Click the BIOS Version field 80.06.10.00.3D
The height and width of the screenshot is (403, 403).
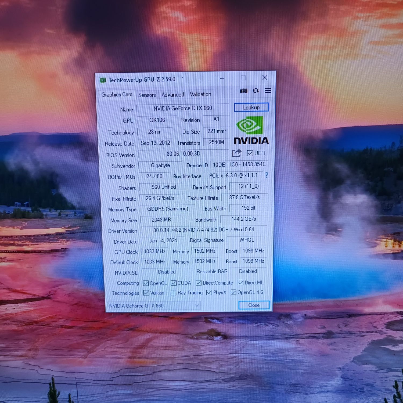point(183,154)
